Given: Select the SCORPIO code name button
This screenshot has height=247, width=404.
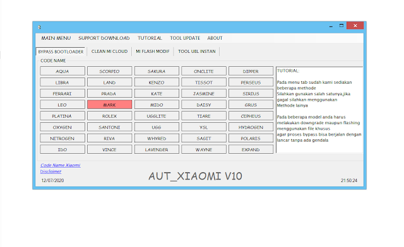Looking at the screenshot, I should point(109,71).
